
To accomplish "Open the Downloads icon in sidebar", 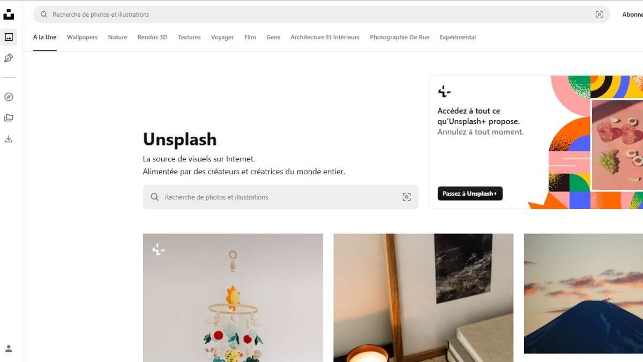I will [x=9, y=139].
